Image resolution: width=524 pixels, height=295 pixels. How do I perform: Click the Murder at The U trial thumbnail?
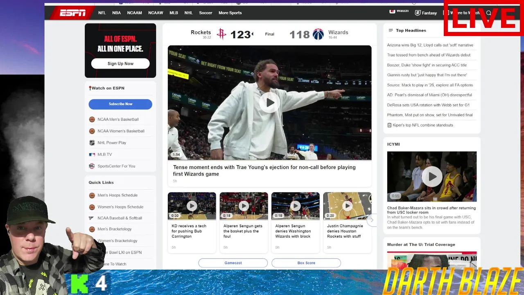coord(432,260)
